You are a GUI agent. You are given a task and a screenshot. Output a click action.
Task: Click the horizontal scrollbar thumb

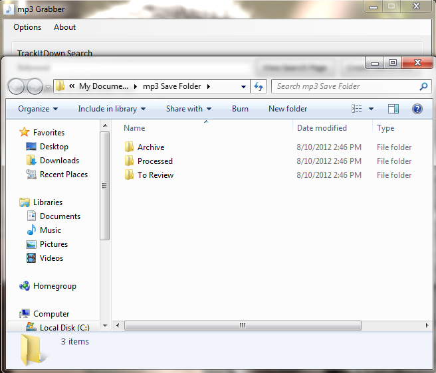tap(243, 325)
